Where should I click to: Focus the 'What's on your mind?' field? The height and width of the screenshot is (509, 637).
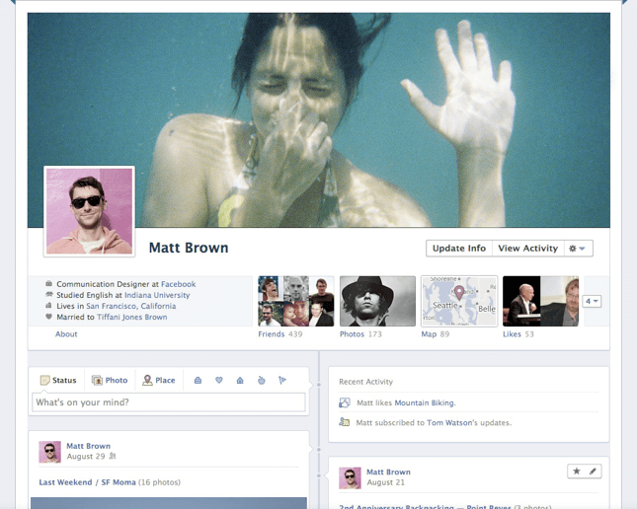coord(169,402)
